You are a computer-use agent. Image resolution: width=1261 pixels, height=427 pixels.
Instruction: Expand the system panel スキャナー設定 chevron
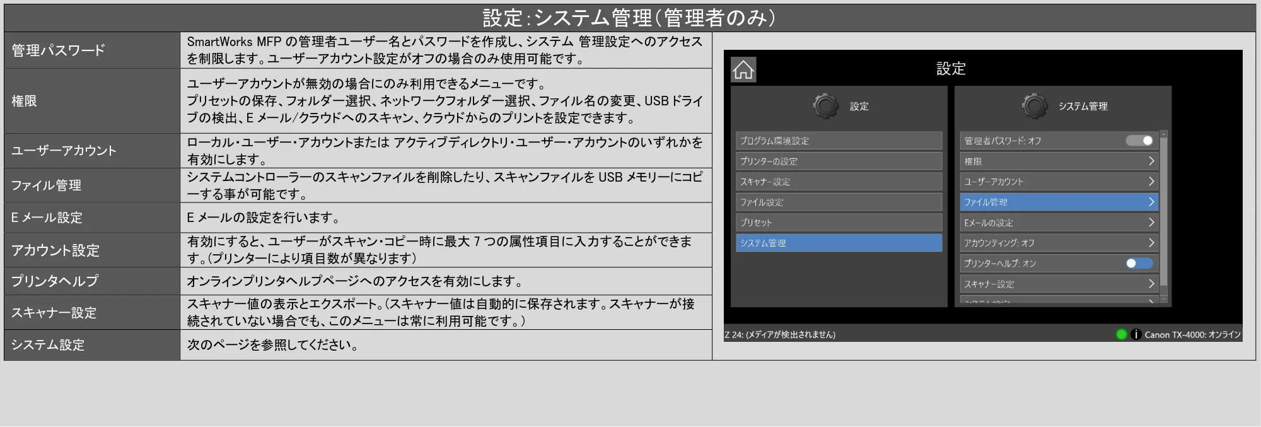(x=1151, y=284)
